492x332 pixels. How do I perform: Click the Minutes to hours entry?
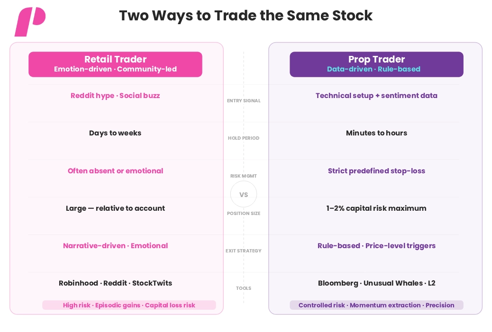[x=376, y=133]
